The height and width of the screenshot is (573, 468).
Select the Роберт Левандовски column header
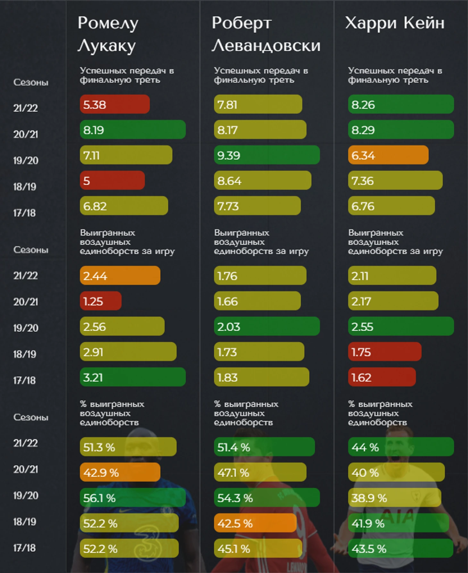[266, 34]
